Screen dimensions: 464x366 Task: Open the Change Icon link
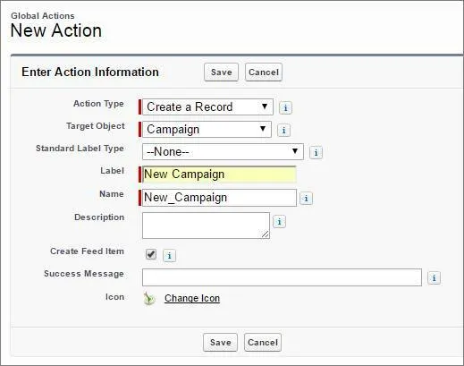point(192,298)
